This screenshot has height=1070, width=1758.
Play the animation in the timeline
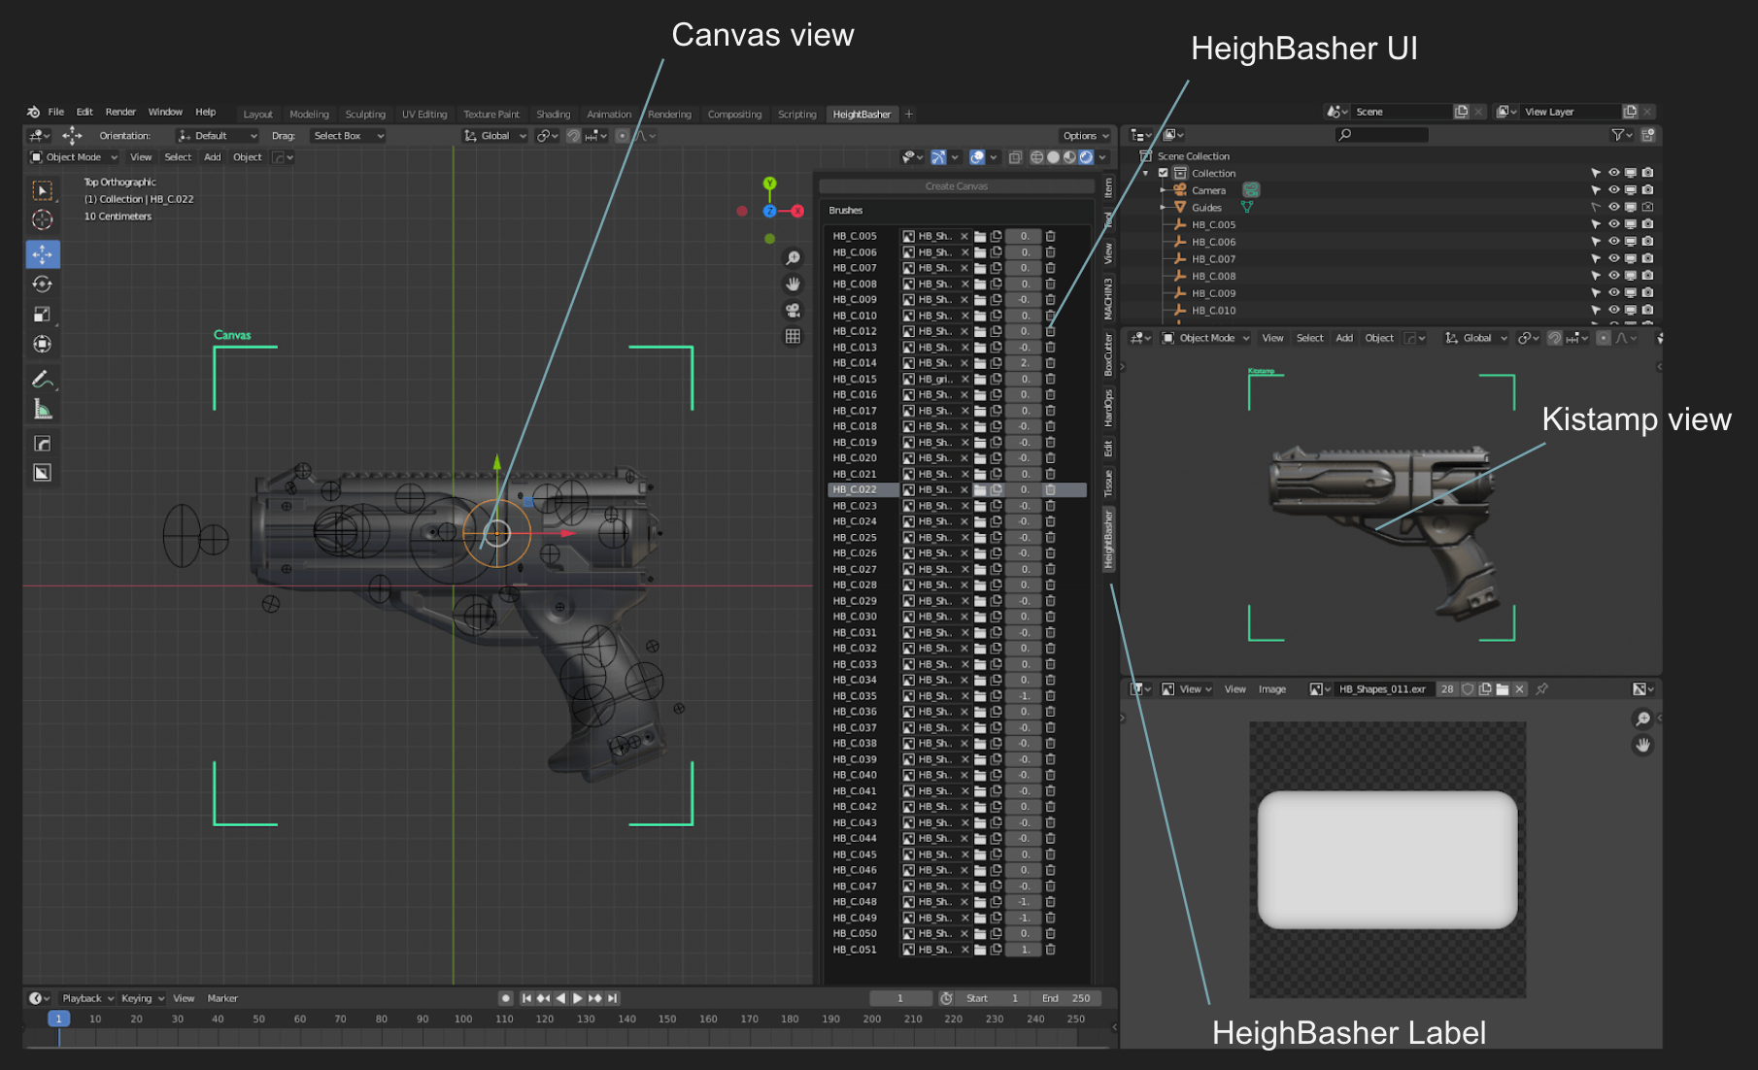tap(578, 998)
